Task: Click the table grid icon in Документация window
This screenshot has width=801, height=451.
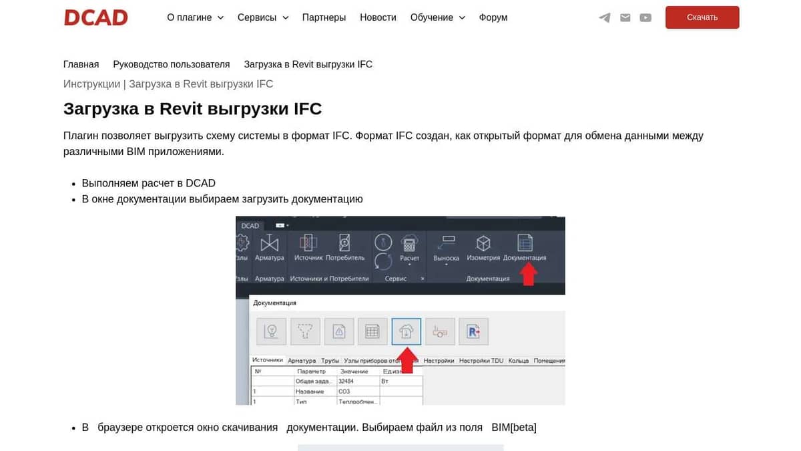Action: click(x=372, y=331)
